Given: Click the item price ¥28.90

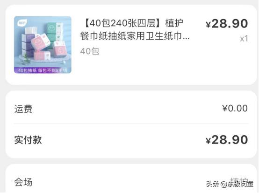Looking at the screenshot, I should [227, 23].
